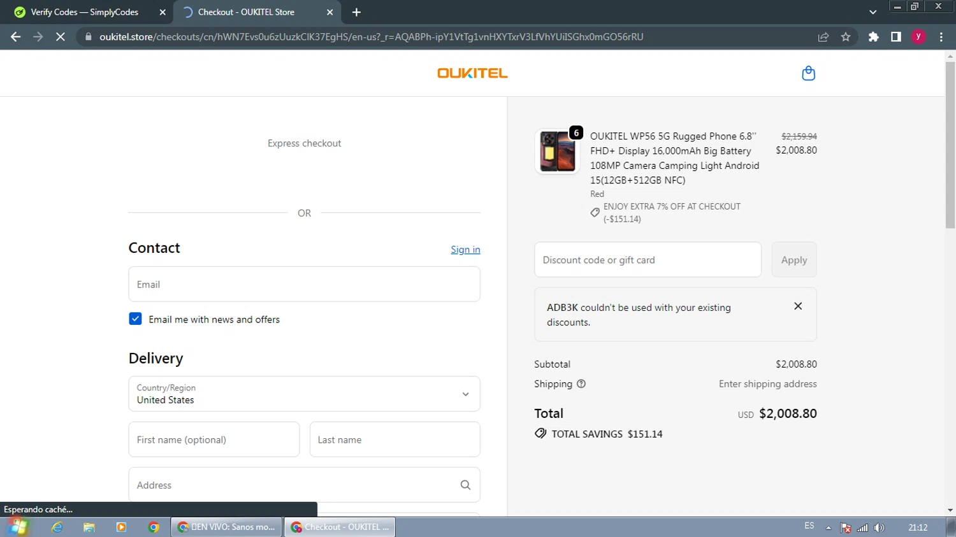Open a new browser tab

(356, 12)
